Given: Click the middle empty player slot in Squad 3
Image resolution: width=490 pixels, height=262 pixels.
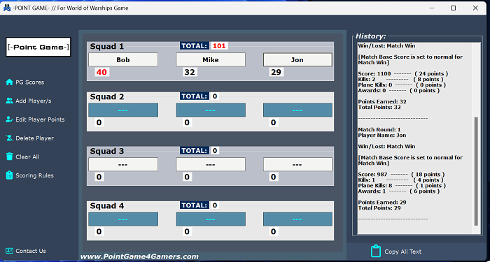Looking at the screenshot, I should 211,164.
